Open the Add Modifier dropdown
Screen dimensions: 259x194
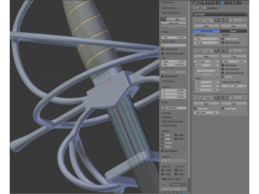pos(220,15)
